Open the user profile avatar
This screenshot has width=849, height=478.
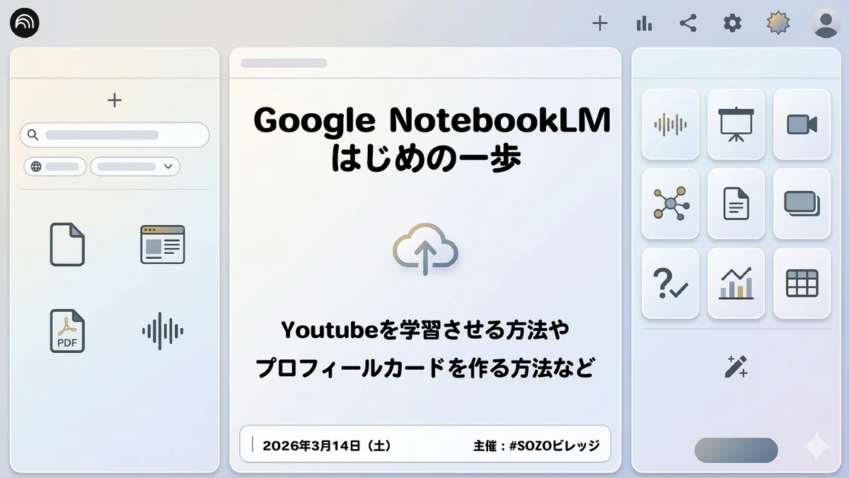point(826,23)
